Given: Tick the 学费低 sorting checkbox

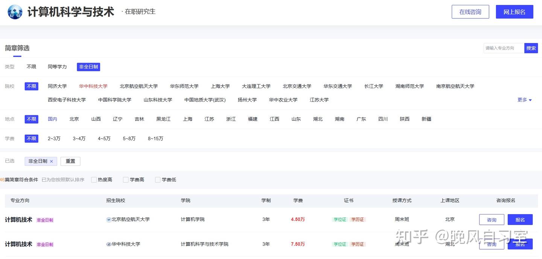Looking at the screenshot, I should coord(158,180).
